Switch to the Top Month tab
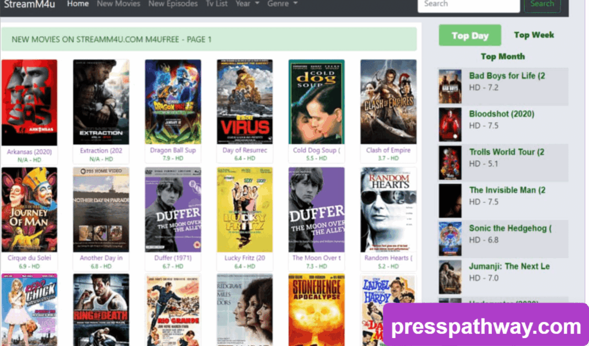This screenshot has height=346, width=589. [x=503, y=56]
